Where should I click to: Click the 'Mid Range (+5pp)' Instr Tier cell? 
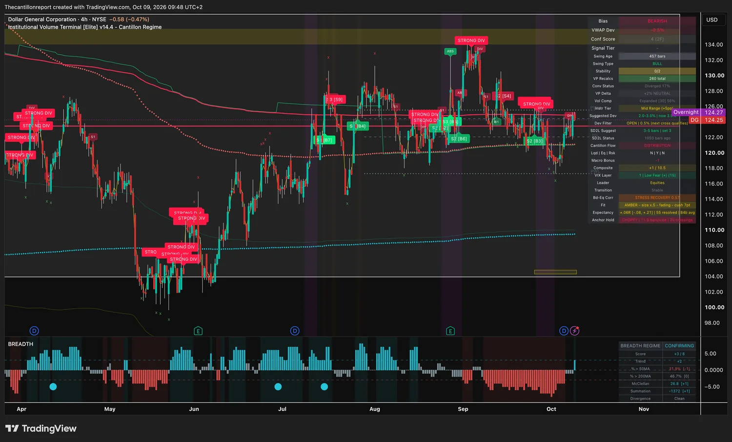[657, 108]
